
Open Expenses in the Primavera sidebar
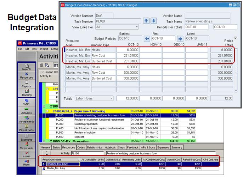point(27,138)
